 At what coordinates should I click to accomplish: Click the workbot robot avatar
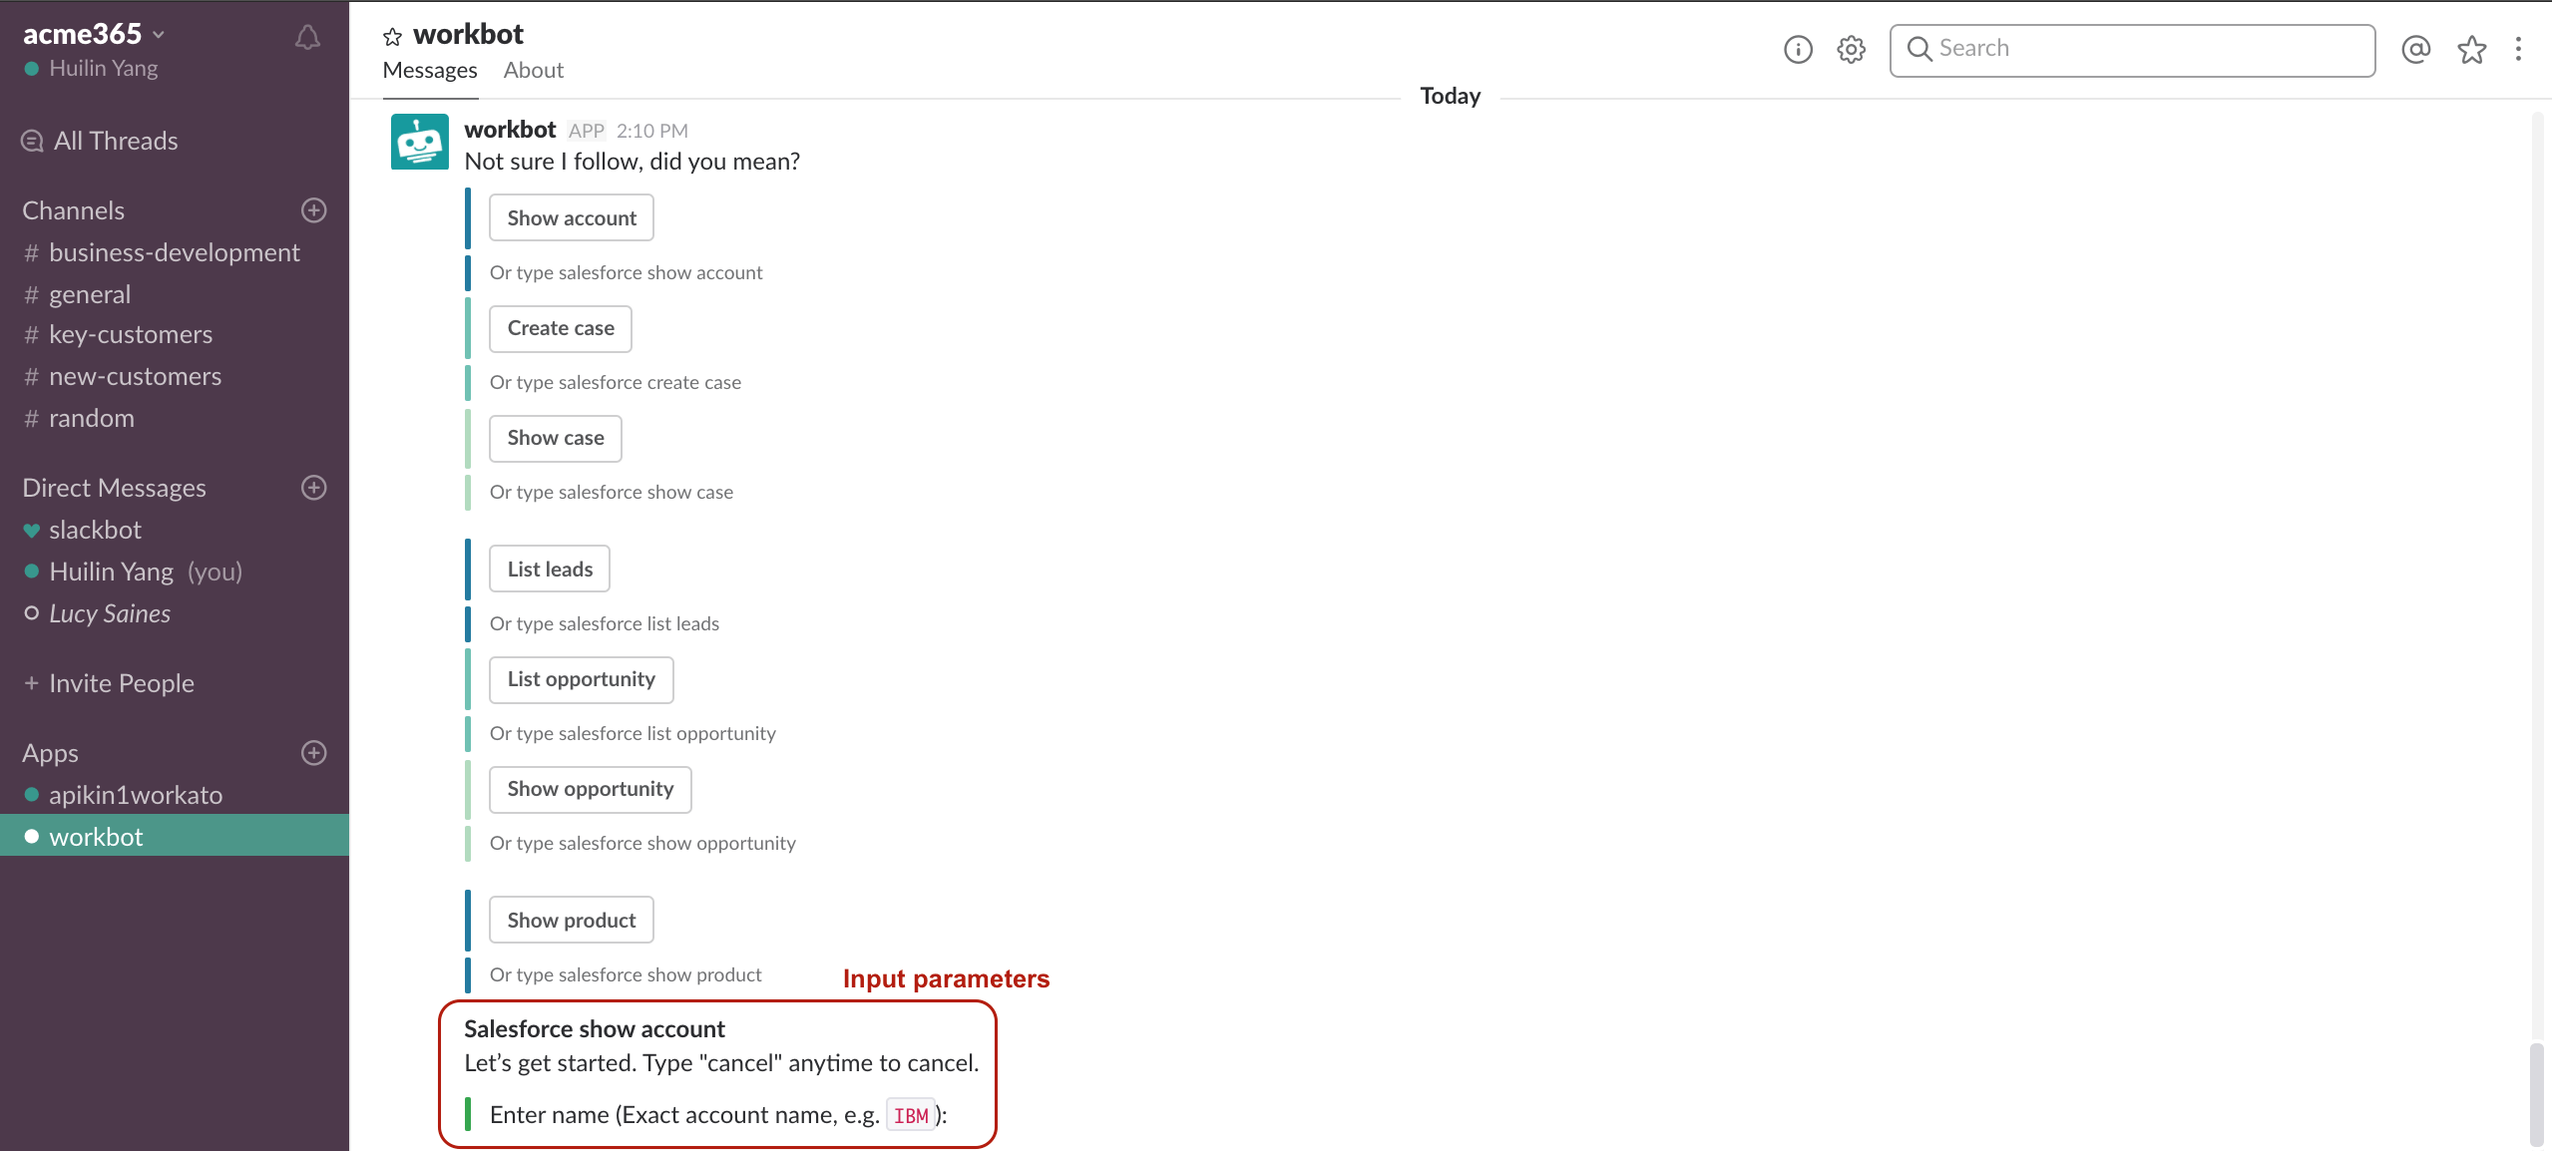coord(419,142)
